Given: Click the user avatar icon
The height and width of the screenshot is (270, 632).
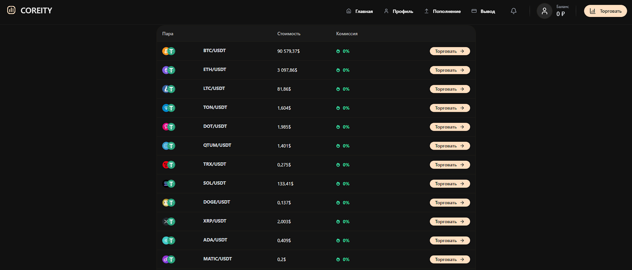Looking at the screenshot, I should point(544,11).
